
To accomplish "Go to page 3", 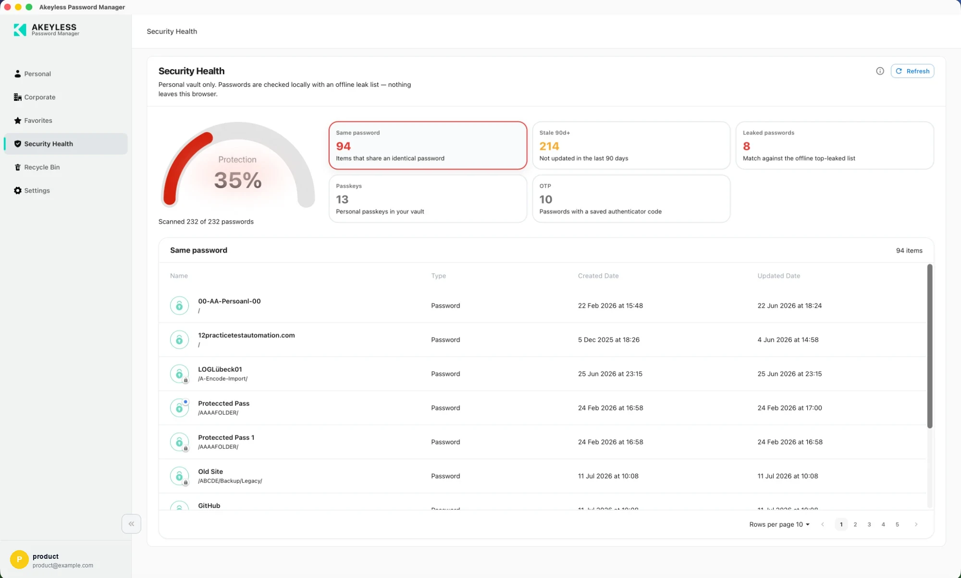I will coord(869,524).
